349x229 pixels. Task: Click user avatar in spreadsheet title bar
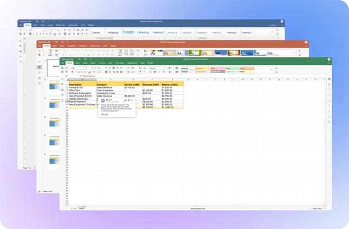[x=328, y=59]
